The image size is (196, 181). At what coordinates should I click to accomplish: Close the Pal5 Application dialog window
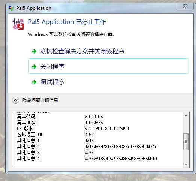coord(185,6)
